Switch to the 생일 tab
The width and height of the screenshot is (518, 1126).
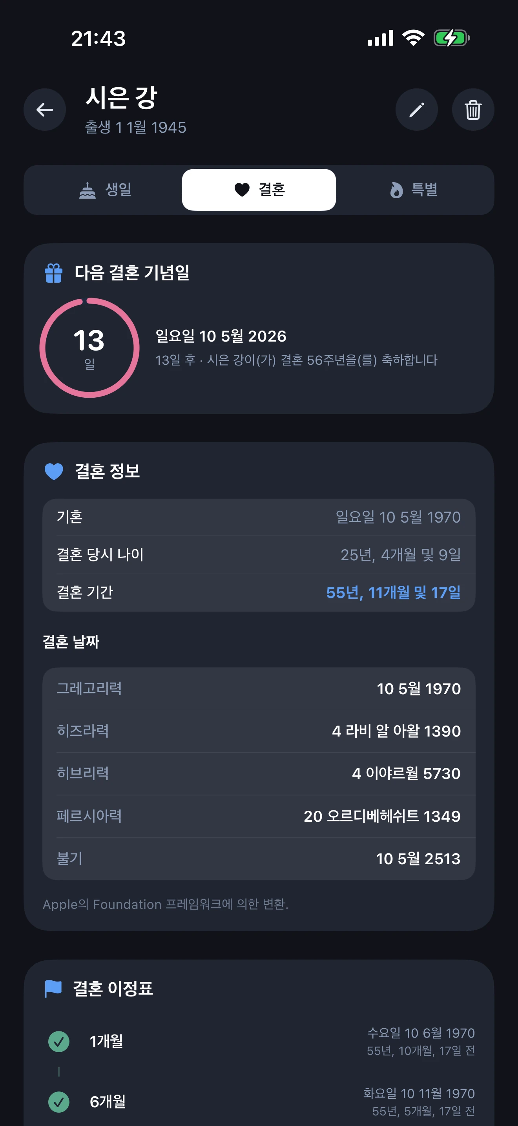point(105,190)
